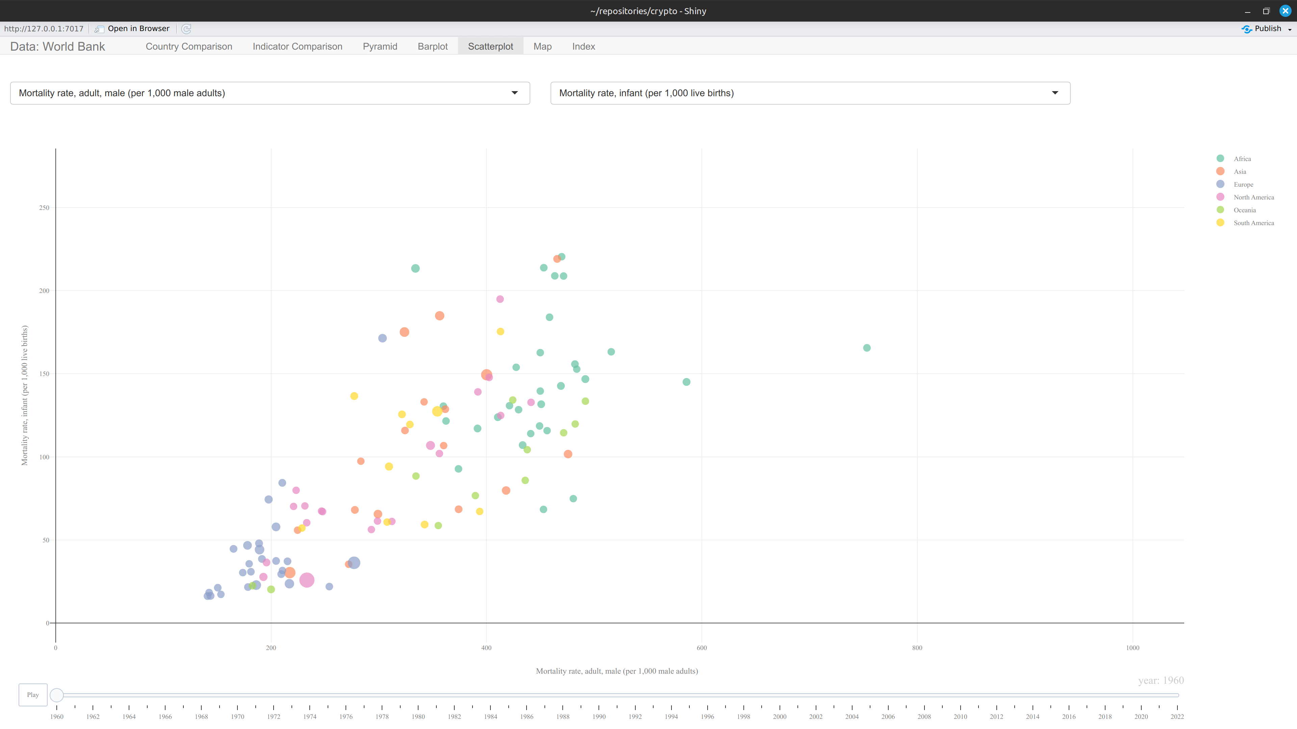The image size is (1297, 729).
Task: Toggle Oceania series in legend
Action: pyautogui.click(x=1245, y=210)
